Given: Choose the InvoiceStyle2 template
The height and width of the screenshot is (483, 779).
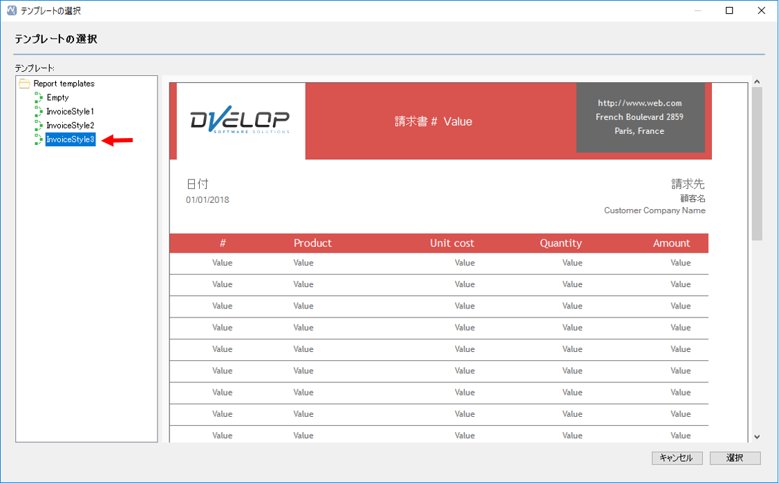Looking at the screenshot, I should coord(70,126).
